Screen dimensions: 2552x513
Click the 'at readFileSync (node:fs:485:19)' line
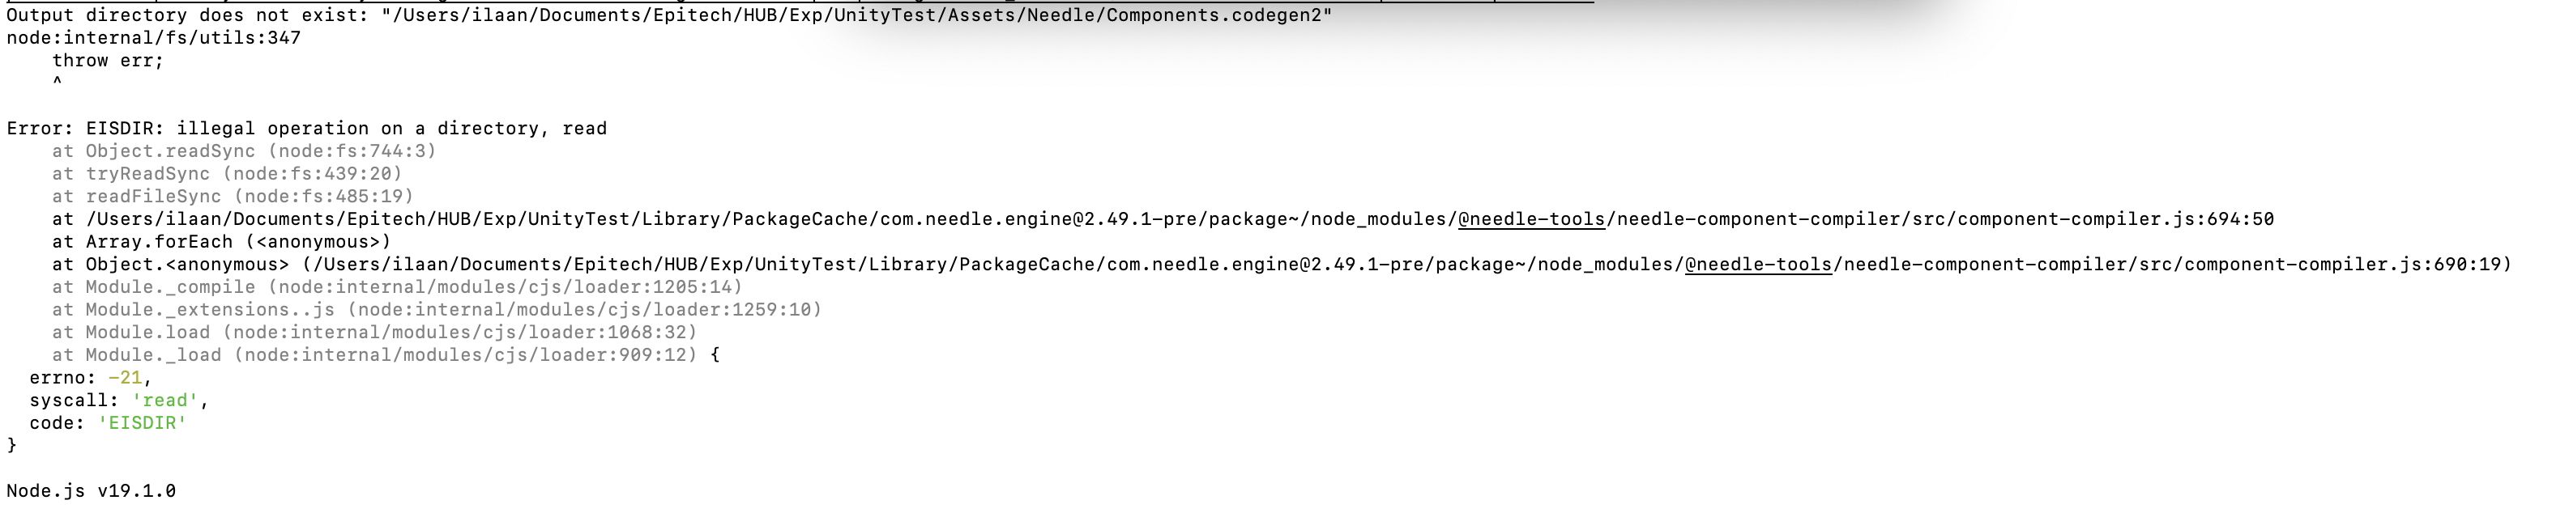pos(233,196)
